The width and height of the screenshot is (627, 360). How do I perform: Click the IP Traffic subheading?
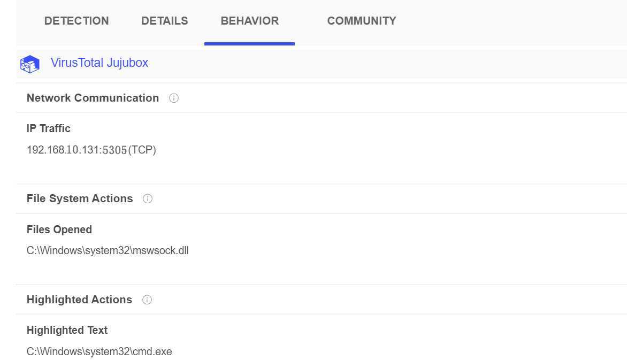(48, 128)
